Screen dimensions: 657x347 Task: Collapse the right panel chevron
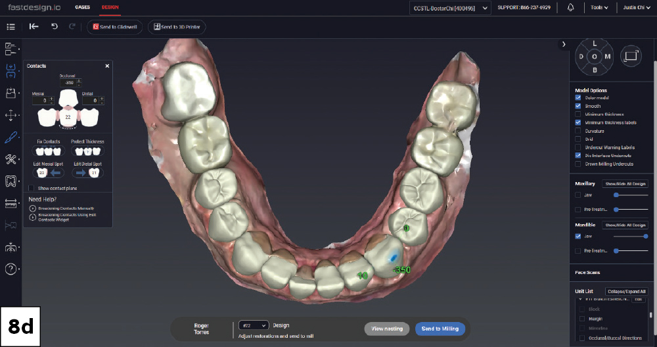point(564,44)
